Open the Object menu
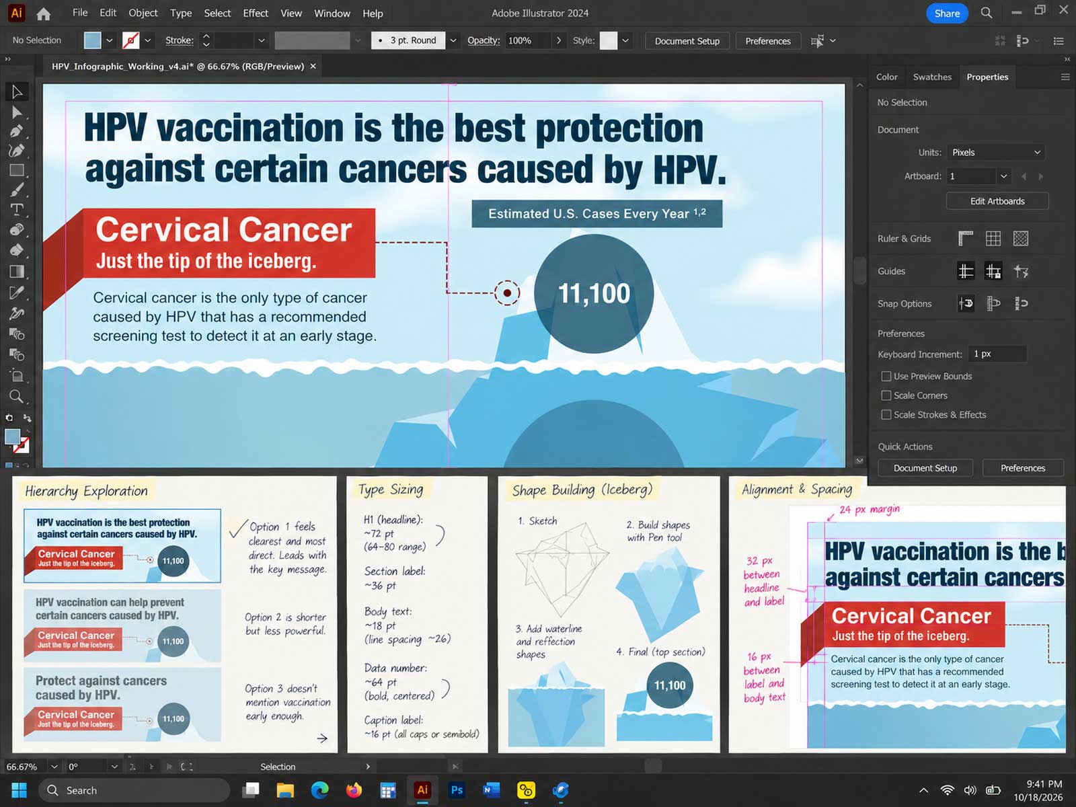This screenshot has height=807, width=1076. point(143,13)
